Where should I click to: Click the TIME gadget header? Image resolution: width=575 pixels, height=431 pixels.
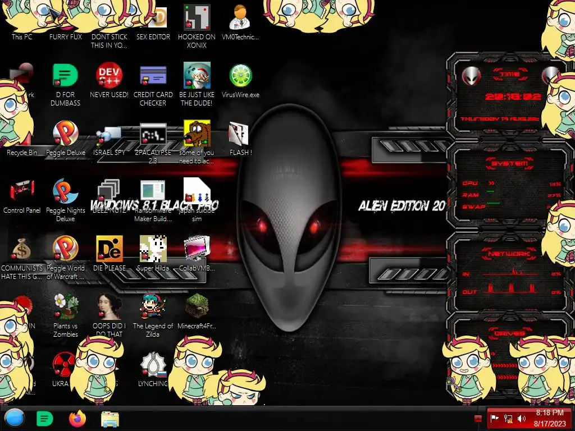coord(510,75)
